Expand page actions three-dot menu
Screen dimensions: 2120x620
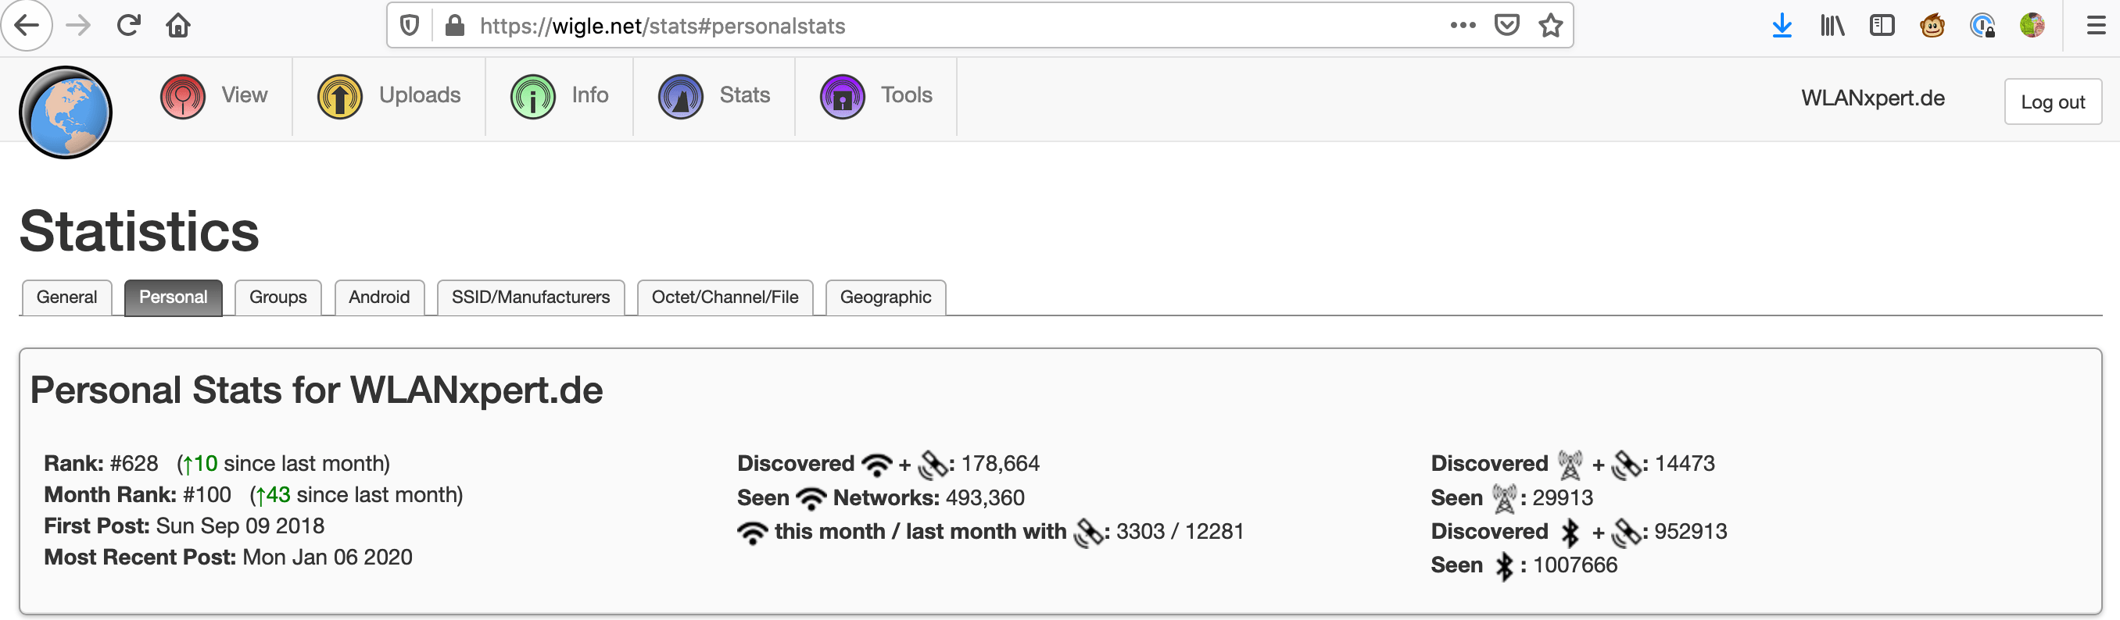click(1463, 26)
